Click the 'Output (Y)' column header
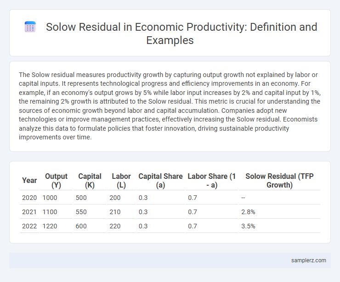The width and height of the screenshot is (340, 282). pos(56,181)
